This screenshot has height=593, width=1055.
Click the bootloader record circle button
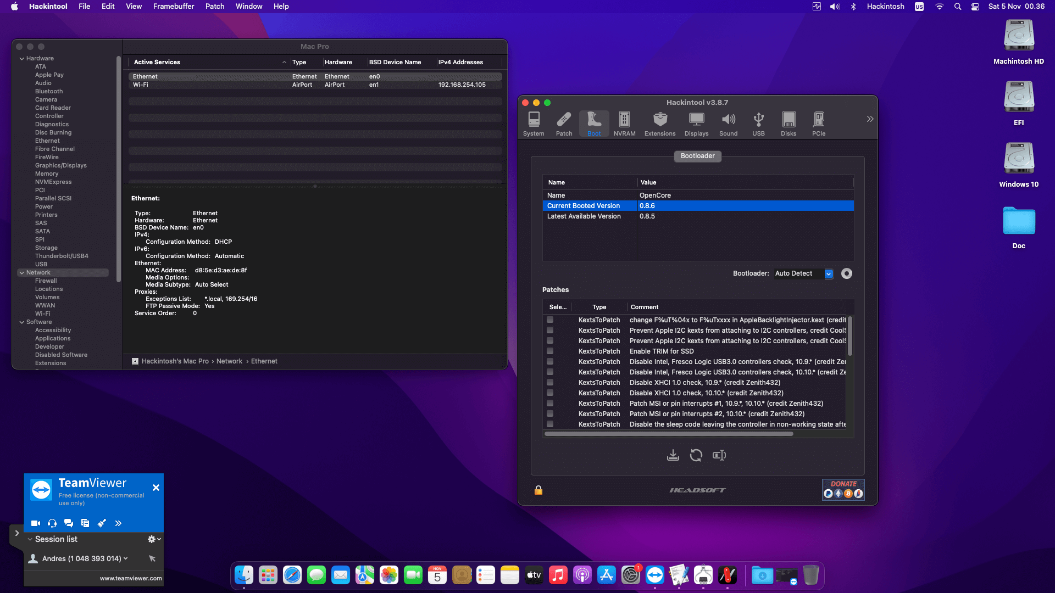tap(847, 273)
